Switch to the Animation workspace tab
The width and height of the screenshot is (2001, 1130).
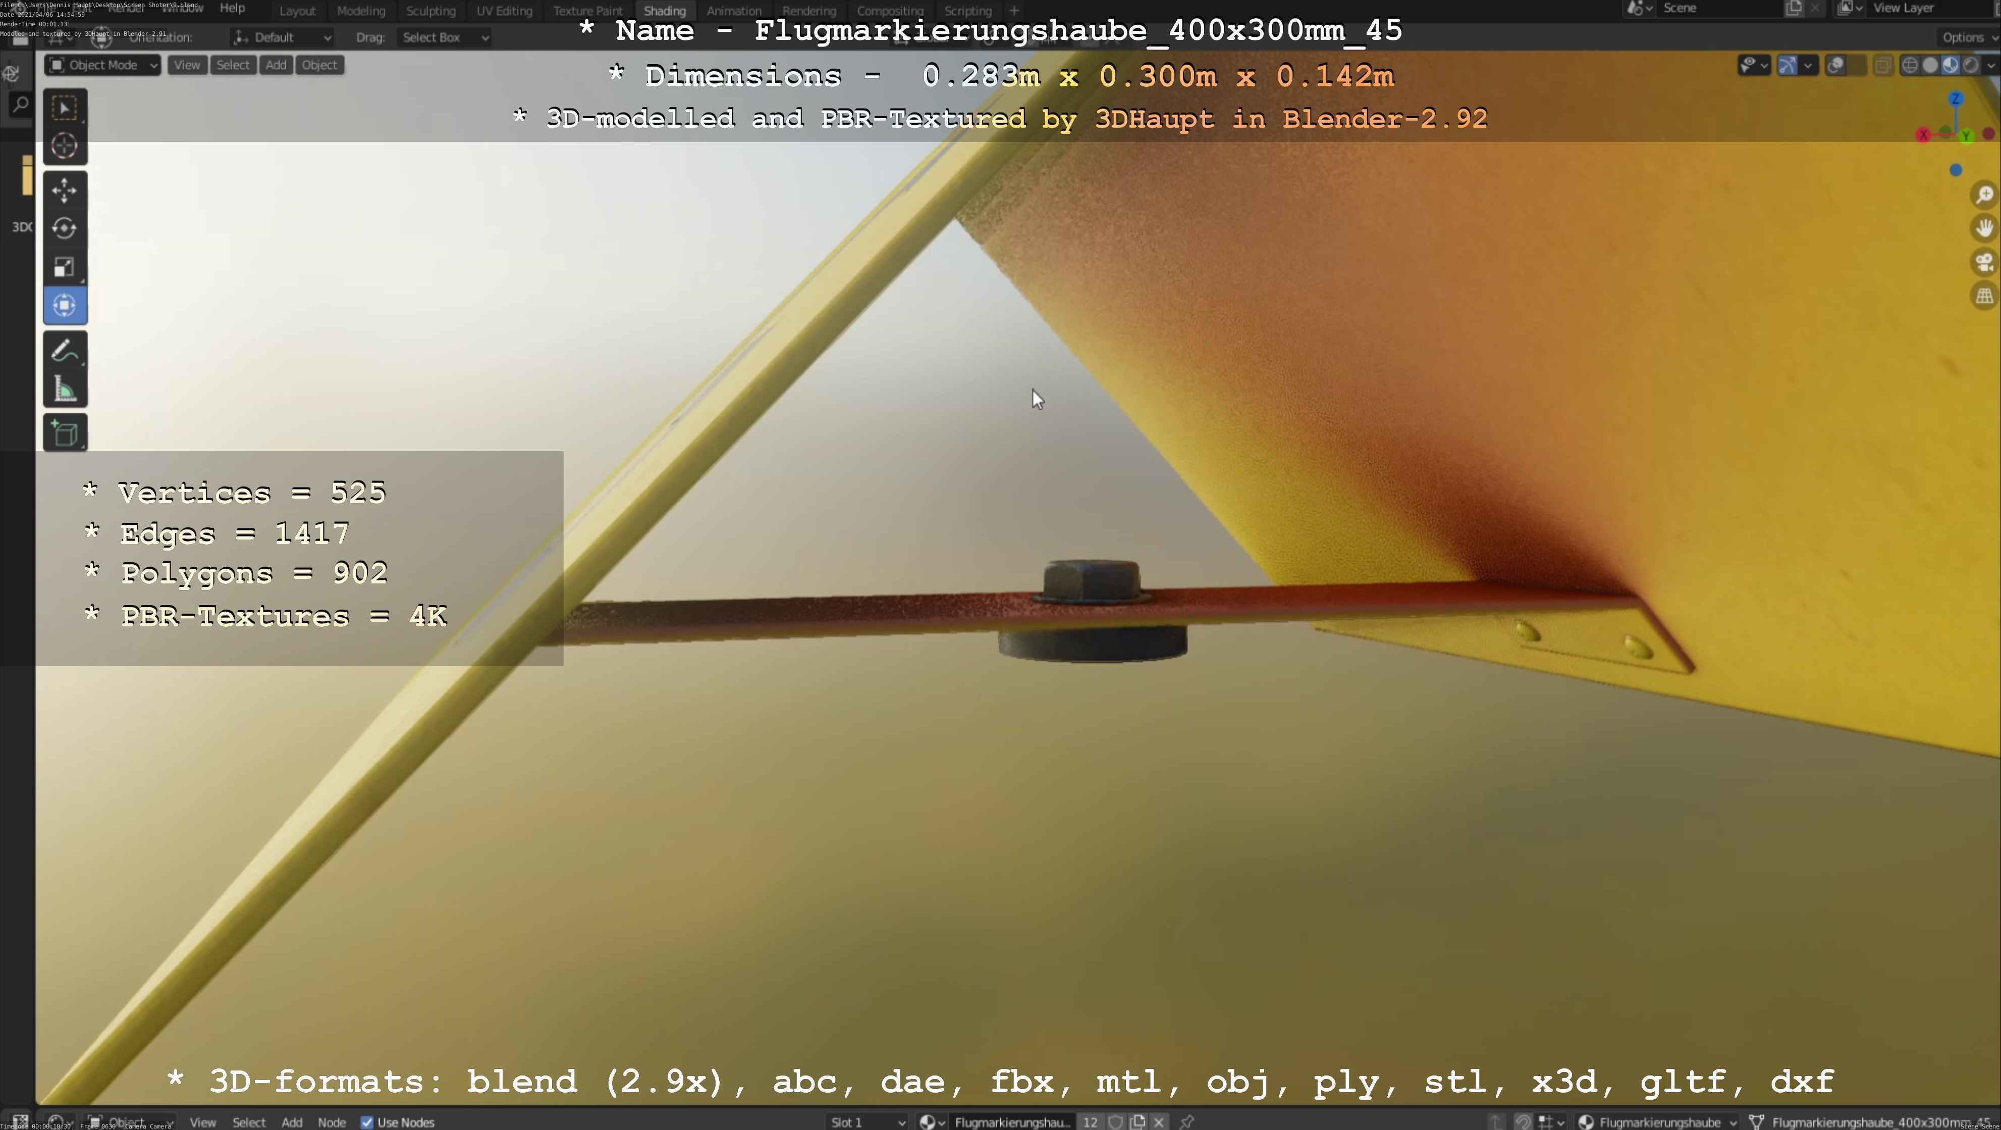pyautogui.click(x=734, y=11)
